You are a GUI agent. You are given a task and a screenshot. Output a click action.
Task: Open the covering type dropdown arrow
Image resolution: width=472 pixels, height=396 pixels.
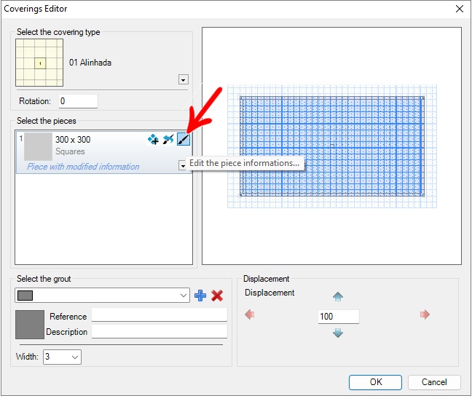(x=184, y=80)
